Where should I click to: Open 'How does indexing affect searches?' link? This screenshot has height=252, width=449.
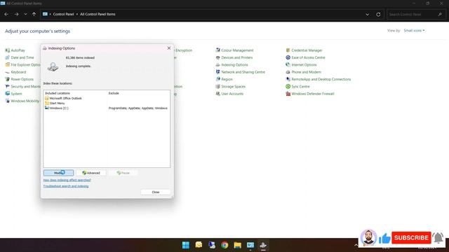tap(67, 180)
